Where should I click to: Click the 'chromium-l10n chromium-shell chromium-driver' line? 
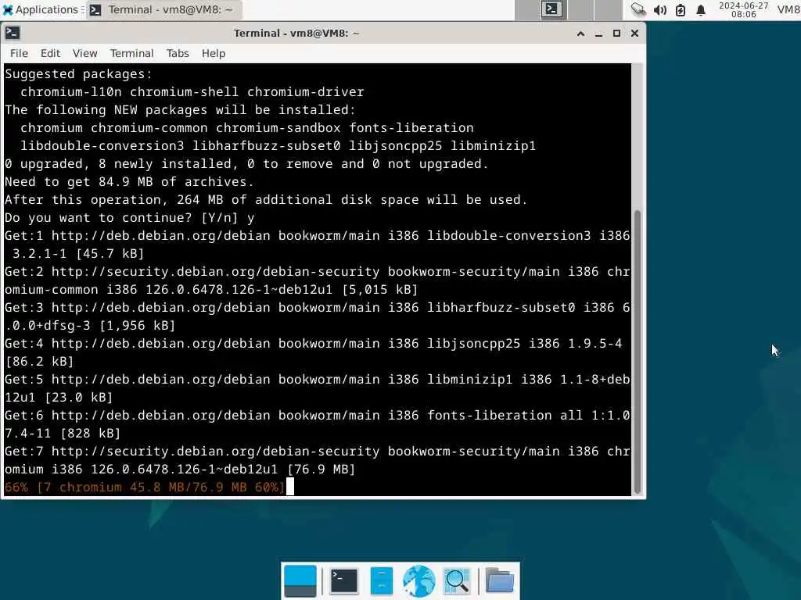(192, 92)
